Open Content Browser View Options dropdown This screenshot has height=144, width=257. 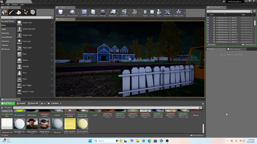(x=197, y=135)
